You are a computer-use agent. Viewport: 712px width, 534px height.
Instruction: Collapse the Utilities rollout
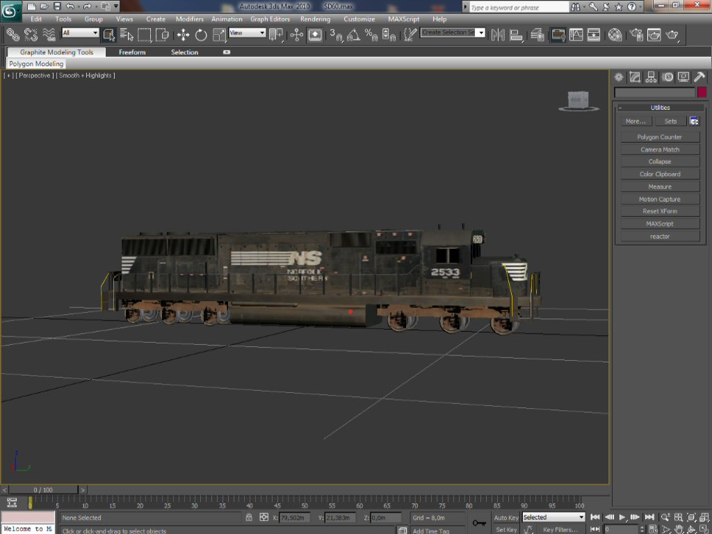[x=660, y=108]
